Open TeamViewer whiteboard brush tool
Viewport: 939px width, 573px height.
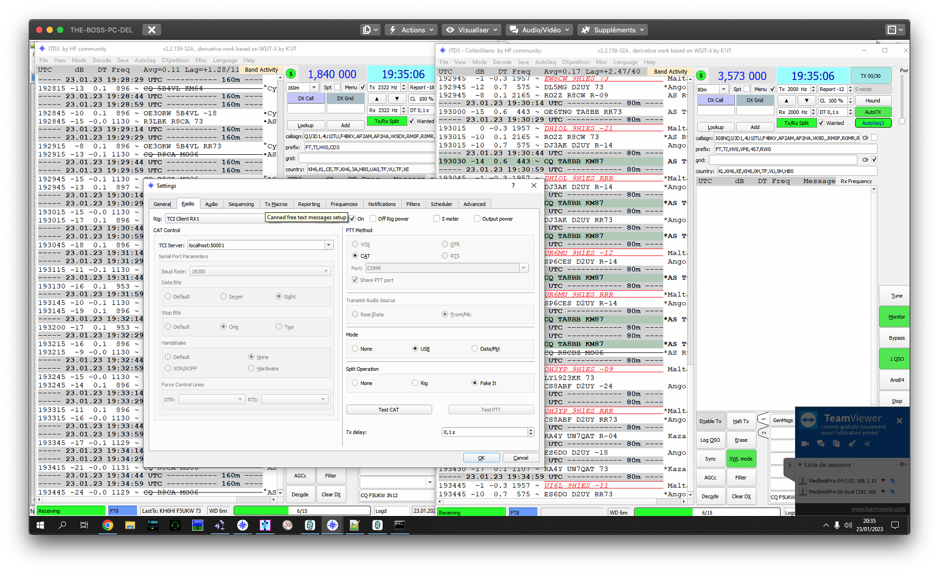852,443
